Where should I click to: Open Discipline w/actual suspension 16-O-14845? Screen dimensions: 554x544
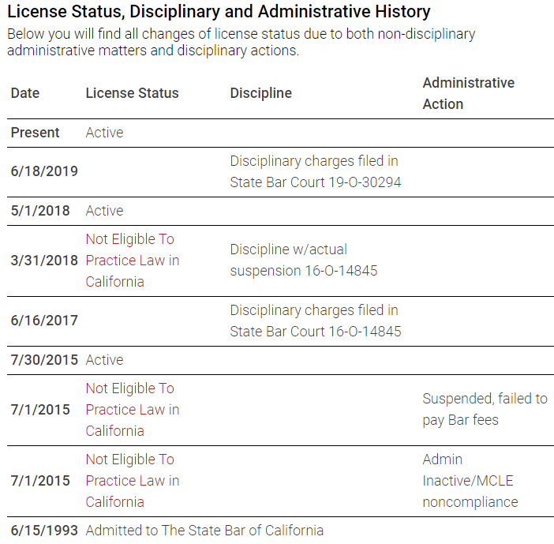click(x=304, y=261)
